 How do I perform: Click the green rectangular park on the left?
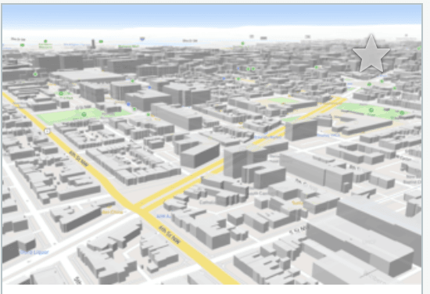coord(84,115)
